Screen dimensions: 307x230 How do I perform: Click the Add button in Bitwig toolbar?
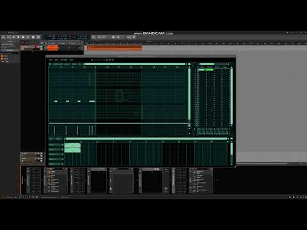coord(93,37)
